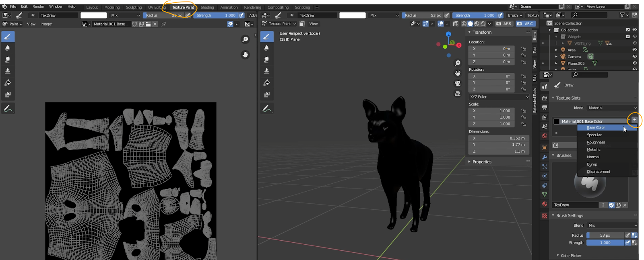Viewport: 644px width, 260px height.
Task: Open the Object Data mesh properties tab
Action: click(545, 194)
